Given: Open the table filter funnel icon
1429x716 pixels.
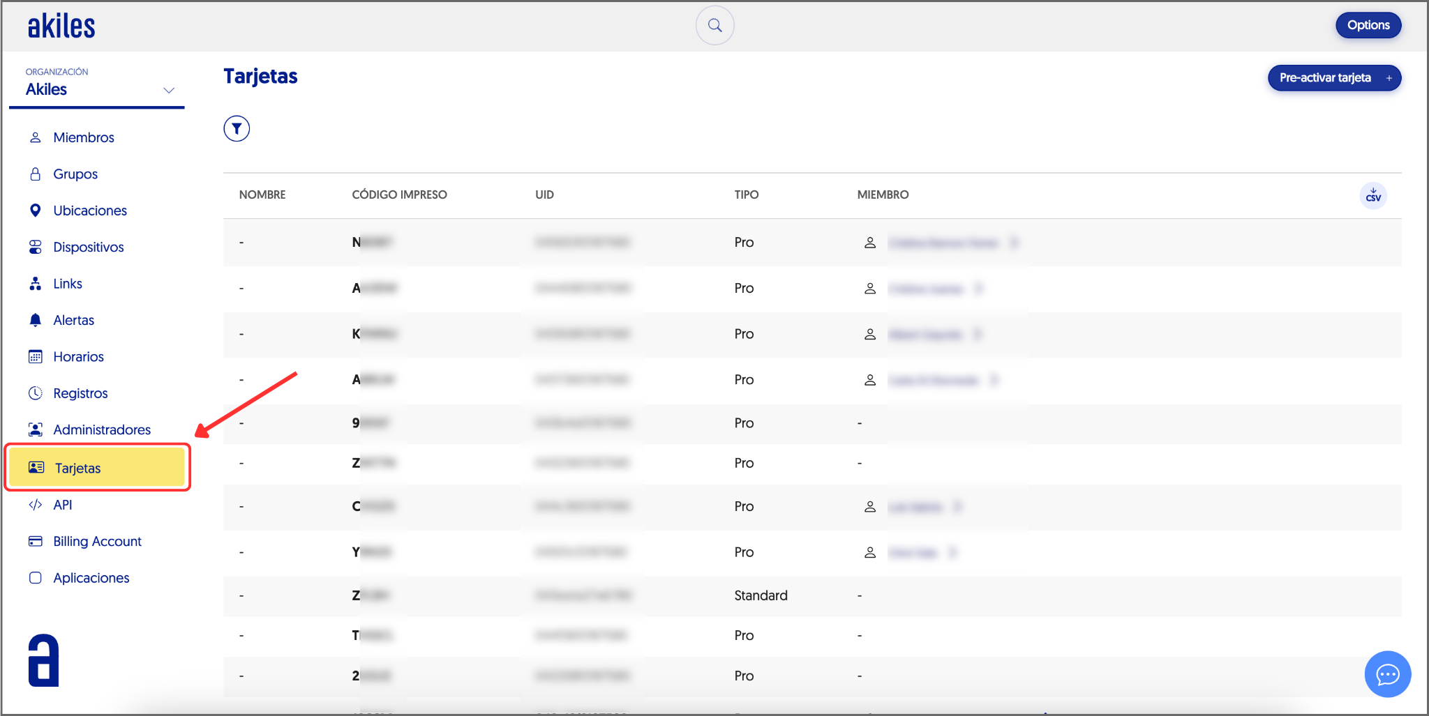Looking at the screenshot, I should (237, 128).
